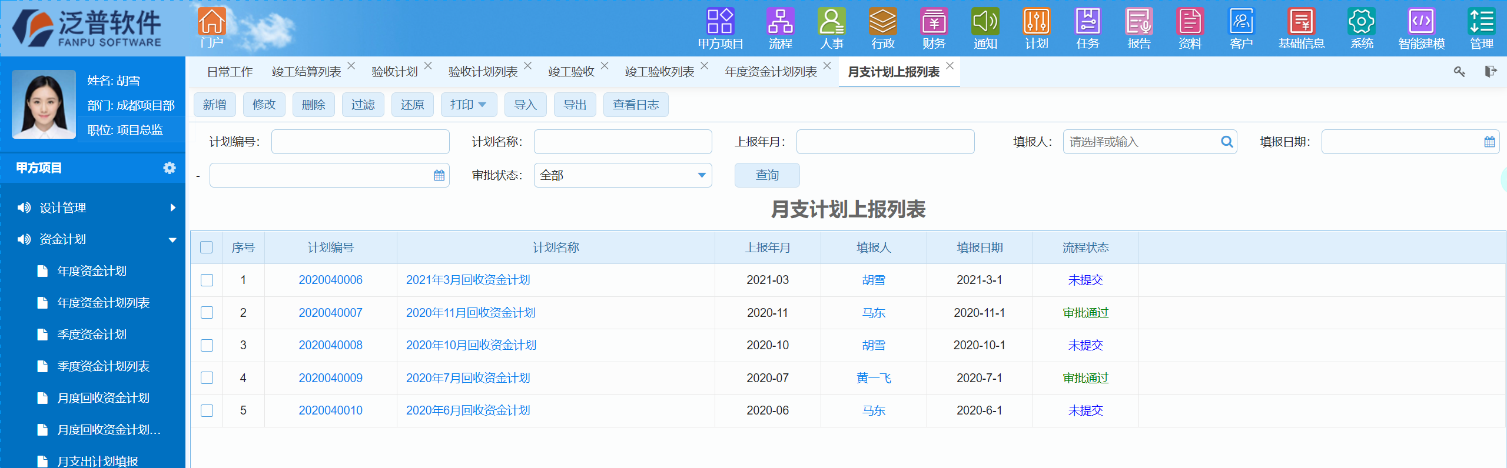Click into the 计划名称 input field
Image resolution: width=1507 pixels, height=468 pixels.
pos(622,142)
